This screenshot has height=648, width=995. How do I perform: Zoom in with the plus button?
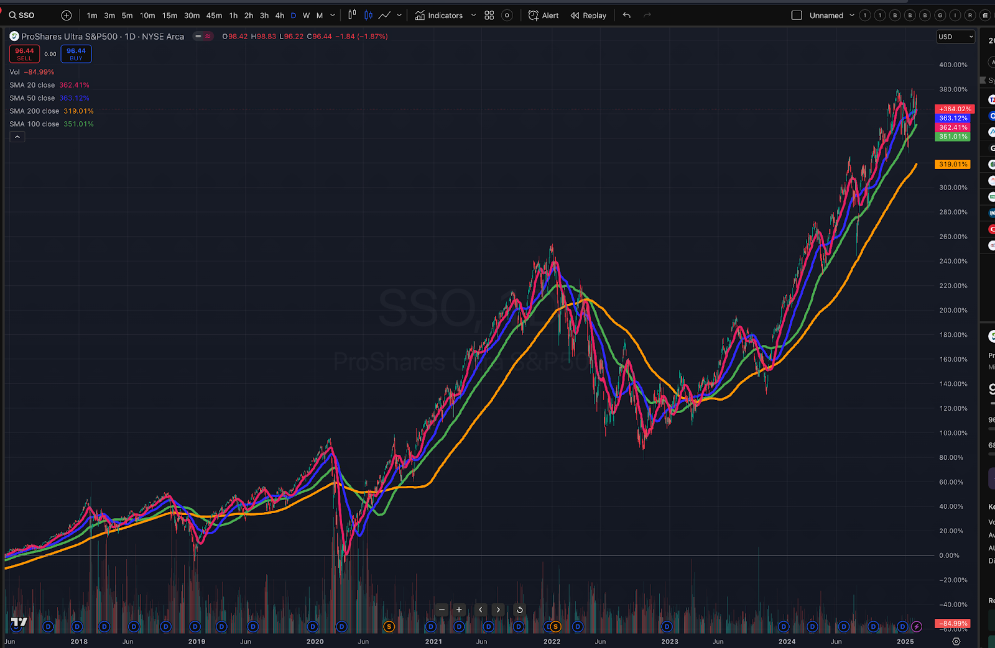tap(459, 609)
